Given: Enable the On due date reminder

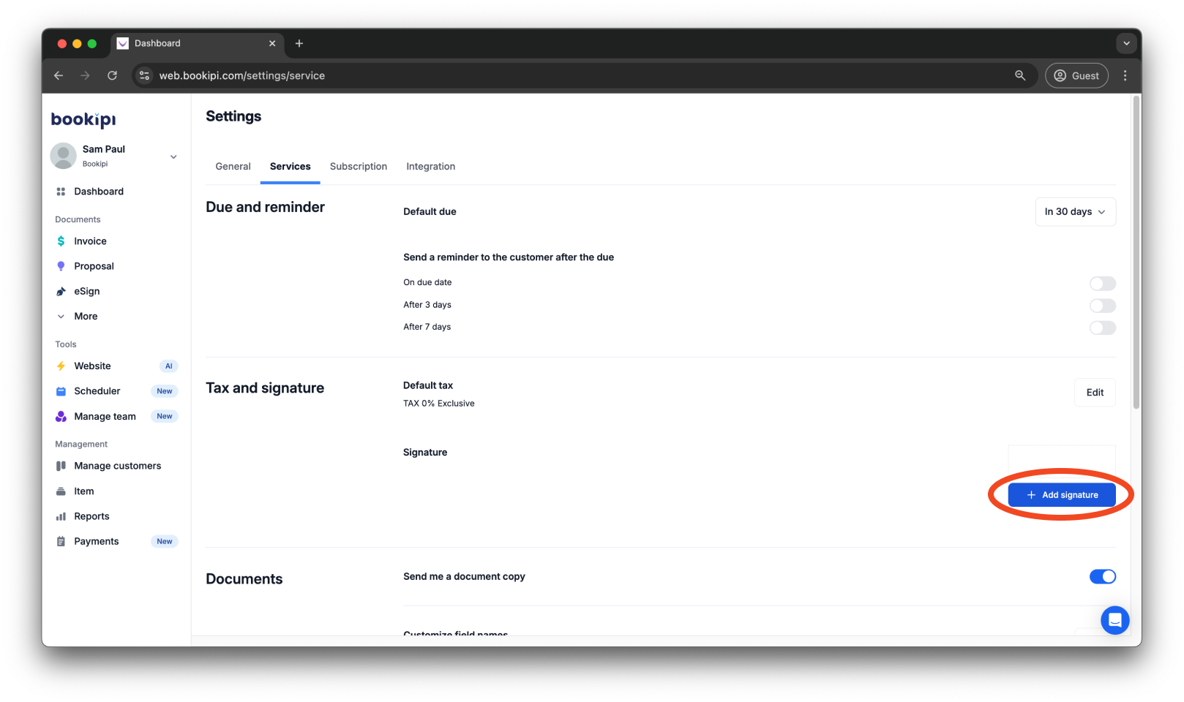Looking at the screenshot, I should point(1103,283).
